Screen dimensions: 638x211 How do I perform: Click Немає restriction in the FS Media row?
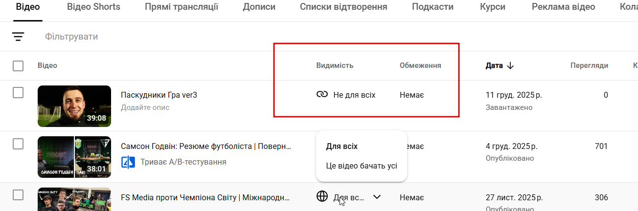point(412,198)
